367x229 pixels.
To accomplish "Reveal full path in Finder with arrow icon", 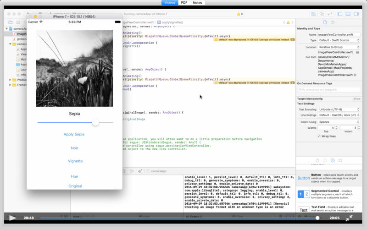I will click(355, 75).
